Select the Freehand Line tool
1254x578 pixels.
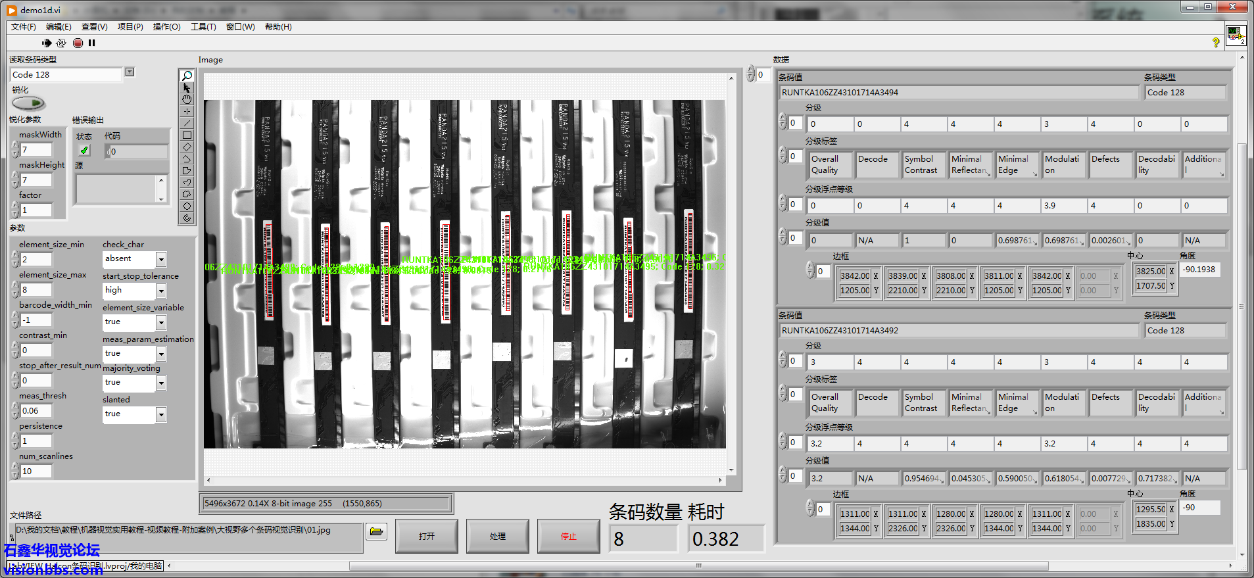[x=187, y=182]
